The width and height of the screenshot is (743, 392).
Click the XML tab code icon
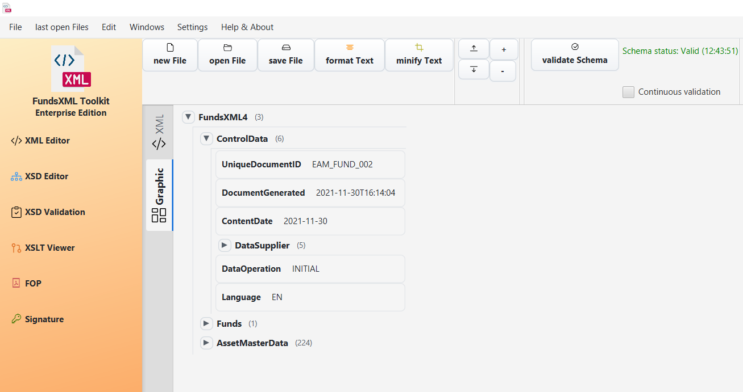pos(159,144)
